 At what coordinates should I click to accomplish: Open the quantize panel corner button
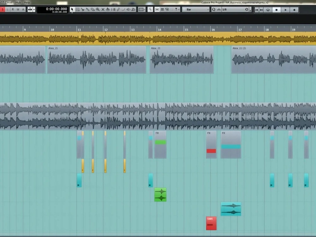click(x=250, y=10)
